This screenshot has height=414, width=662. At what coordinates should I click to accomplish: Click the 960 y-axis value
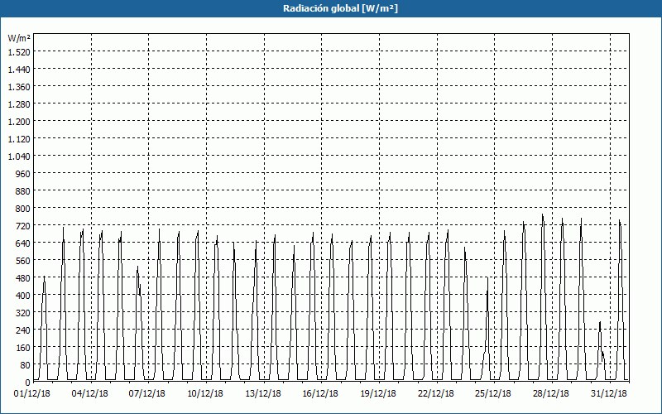coord(23,174)
